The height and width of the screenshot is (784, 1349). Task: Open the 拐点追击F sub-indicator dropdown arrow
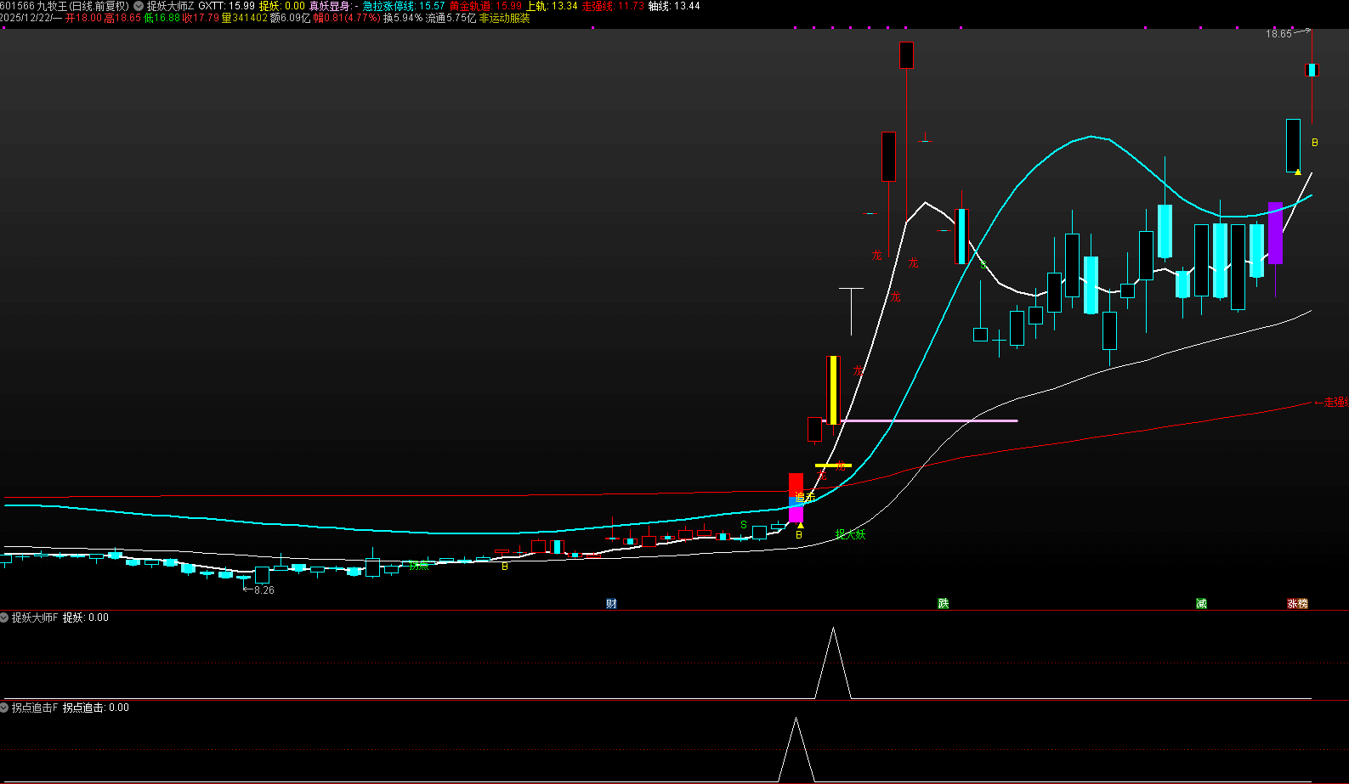(4, 708)
